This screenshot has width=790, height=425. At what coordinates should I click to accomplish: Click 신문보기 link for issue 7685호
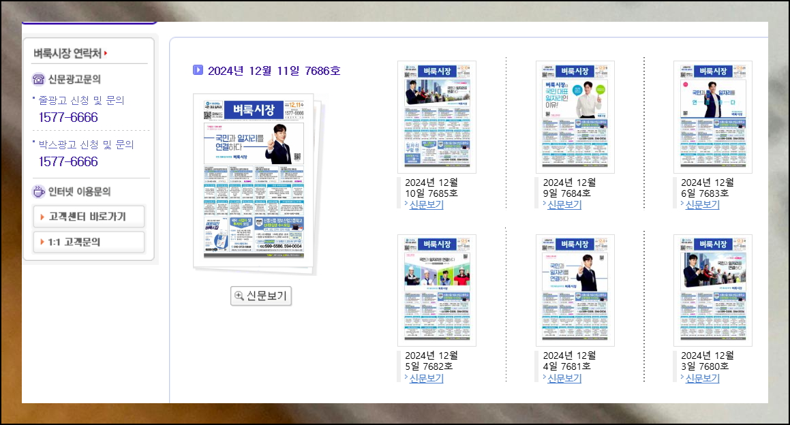click(426, 204)
